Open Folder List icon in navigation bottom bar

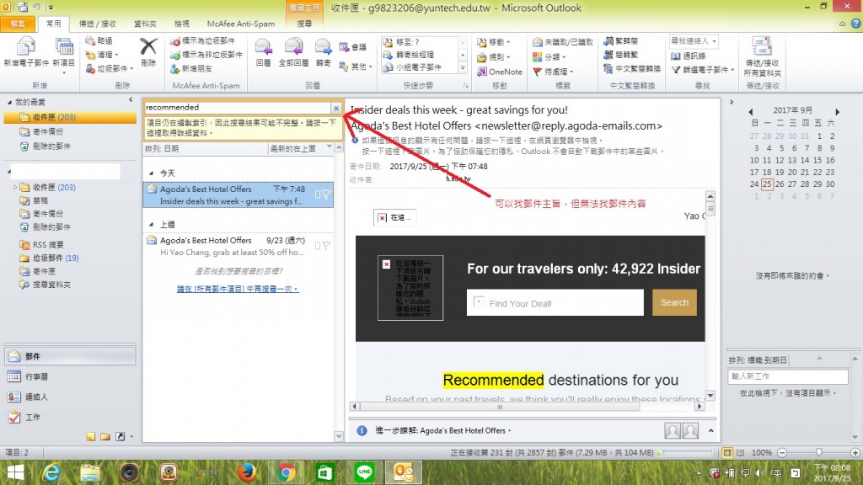[105, 437]
